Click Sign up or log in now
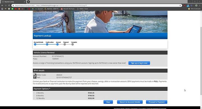Image resolution: width=202 pixels, height=109 pixels. tap(139, 63)
